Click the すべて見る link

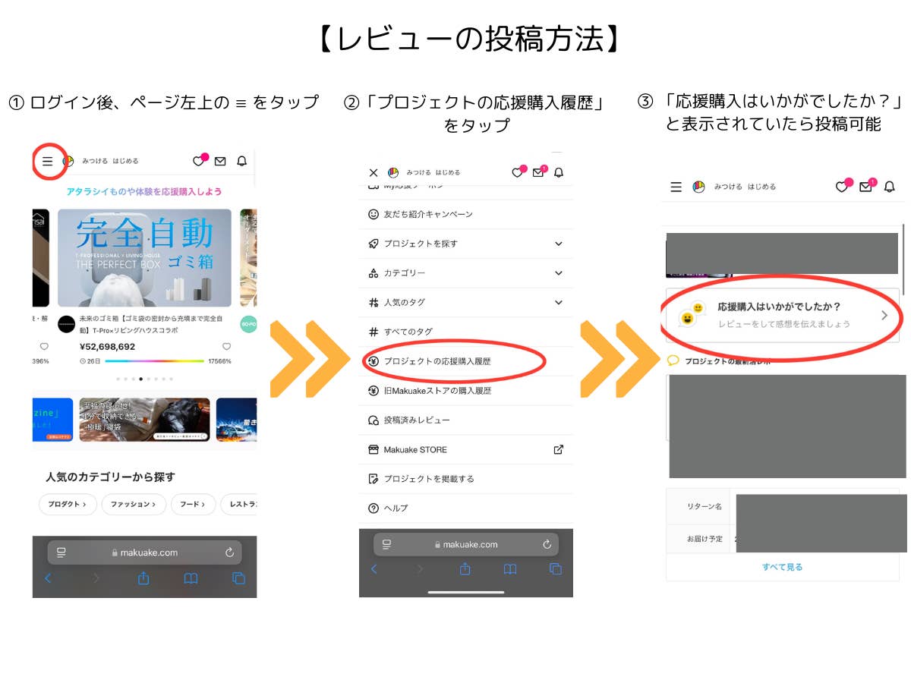[782, 567]
